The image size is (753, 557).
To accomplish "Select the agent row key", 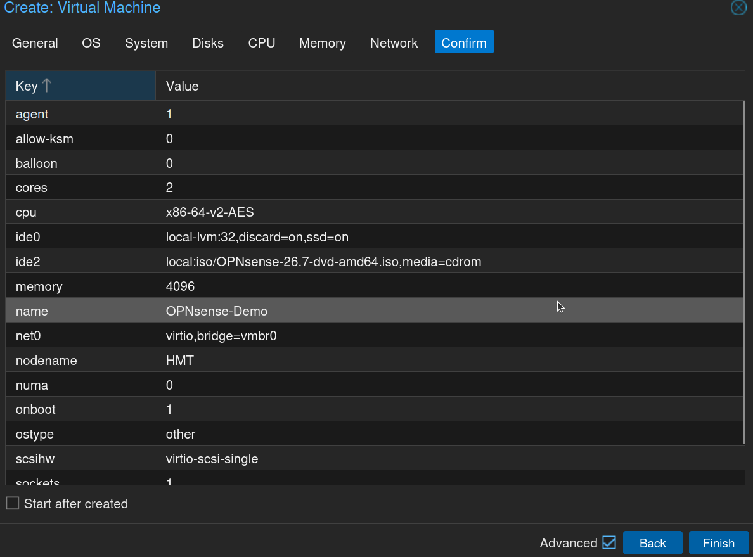I will click(x=32, y=114).
